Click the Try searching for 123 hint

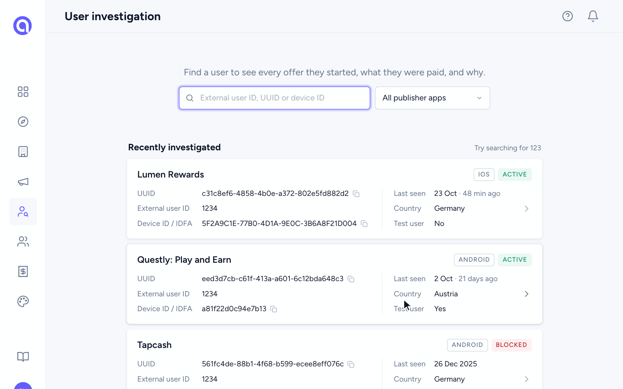[x=508, y=148]
